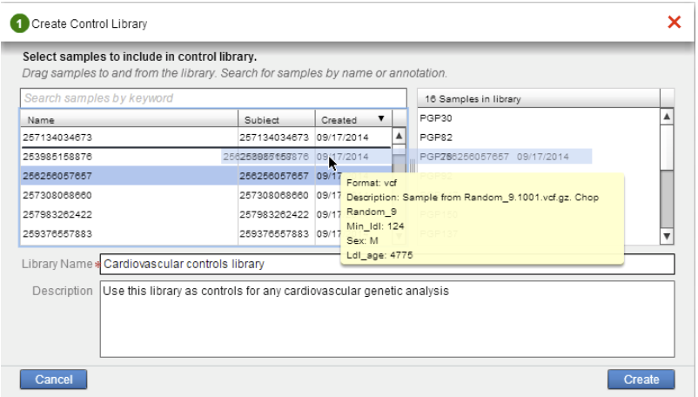Screen dimensions: 698x397
Task: Select sample 257134034673 in Name column
Action: (x=57, y=137)
